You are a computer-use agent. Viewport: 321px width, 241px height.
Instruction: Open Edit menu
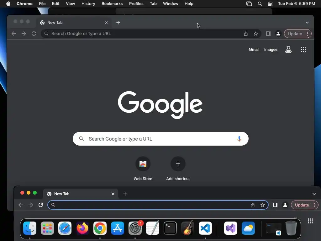pos(55,4)
